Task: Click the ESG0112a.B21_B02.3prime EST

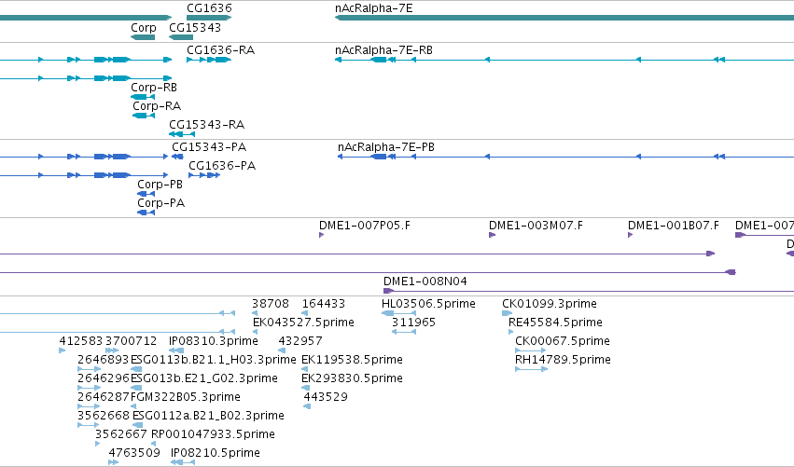Action: (138, 425)
